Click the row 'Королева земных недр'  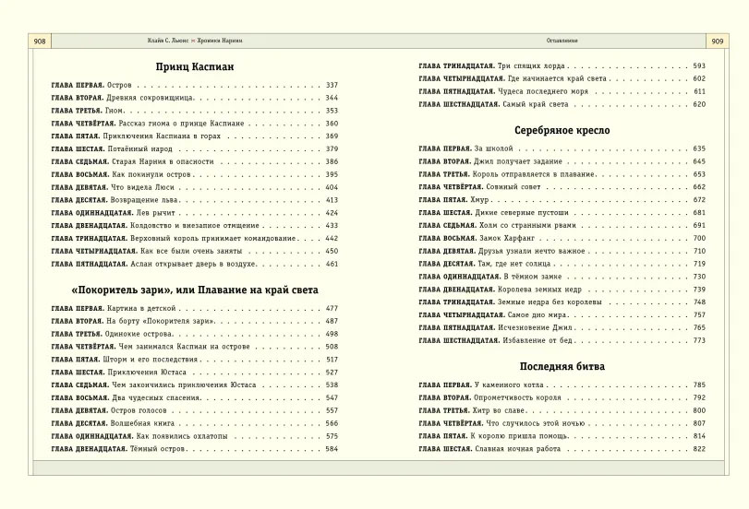point(562,290)
